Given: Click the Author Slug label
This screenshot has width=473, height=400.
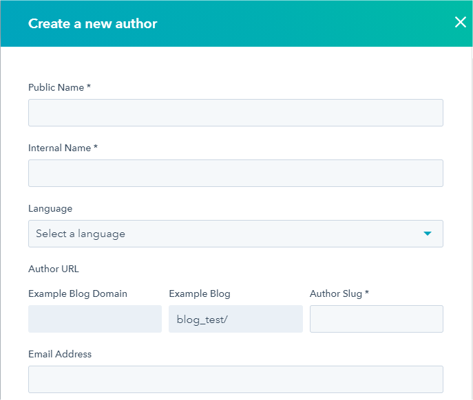Looking at the screenshot, I should (335, 293).
